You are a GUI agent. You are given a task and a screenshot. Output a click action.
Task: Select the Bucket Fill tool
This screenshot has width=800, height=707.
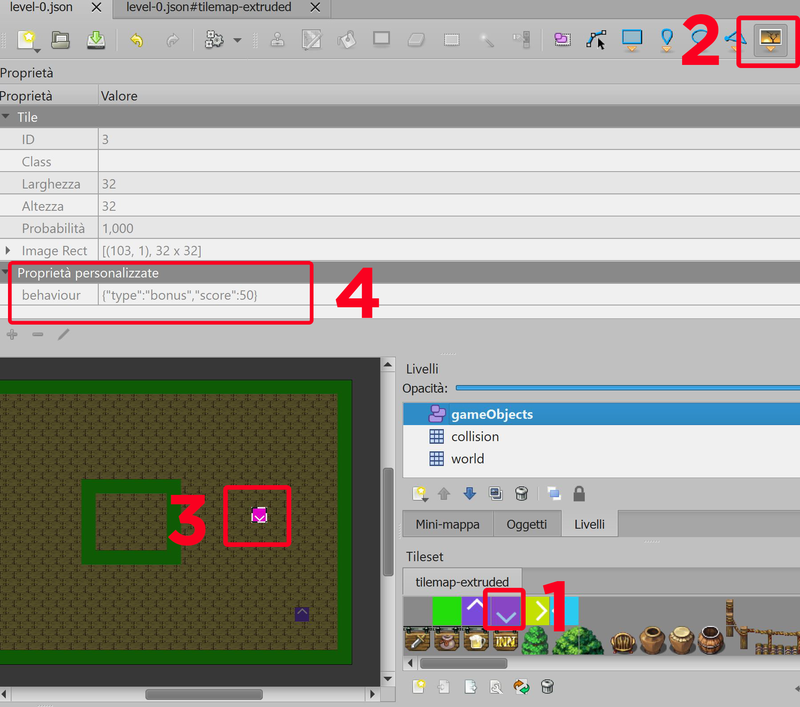[347, 40]
